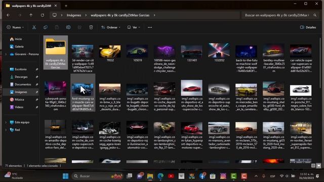Viewport: 324px width, 182px height.
Task: Open Inicio in the sidebar
Action: click(18, 39)
